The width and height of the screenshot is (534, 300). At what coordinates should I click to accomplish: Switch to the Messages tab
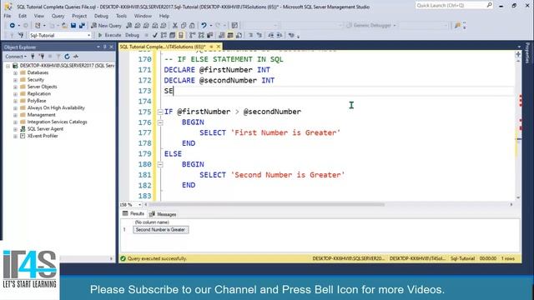[163, 214]
